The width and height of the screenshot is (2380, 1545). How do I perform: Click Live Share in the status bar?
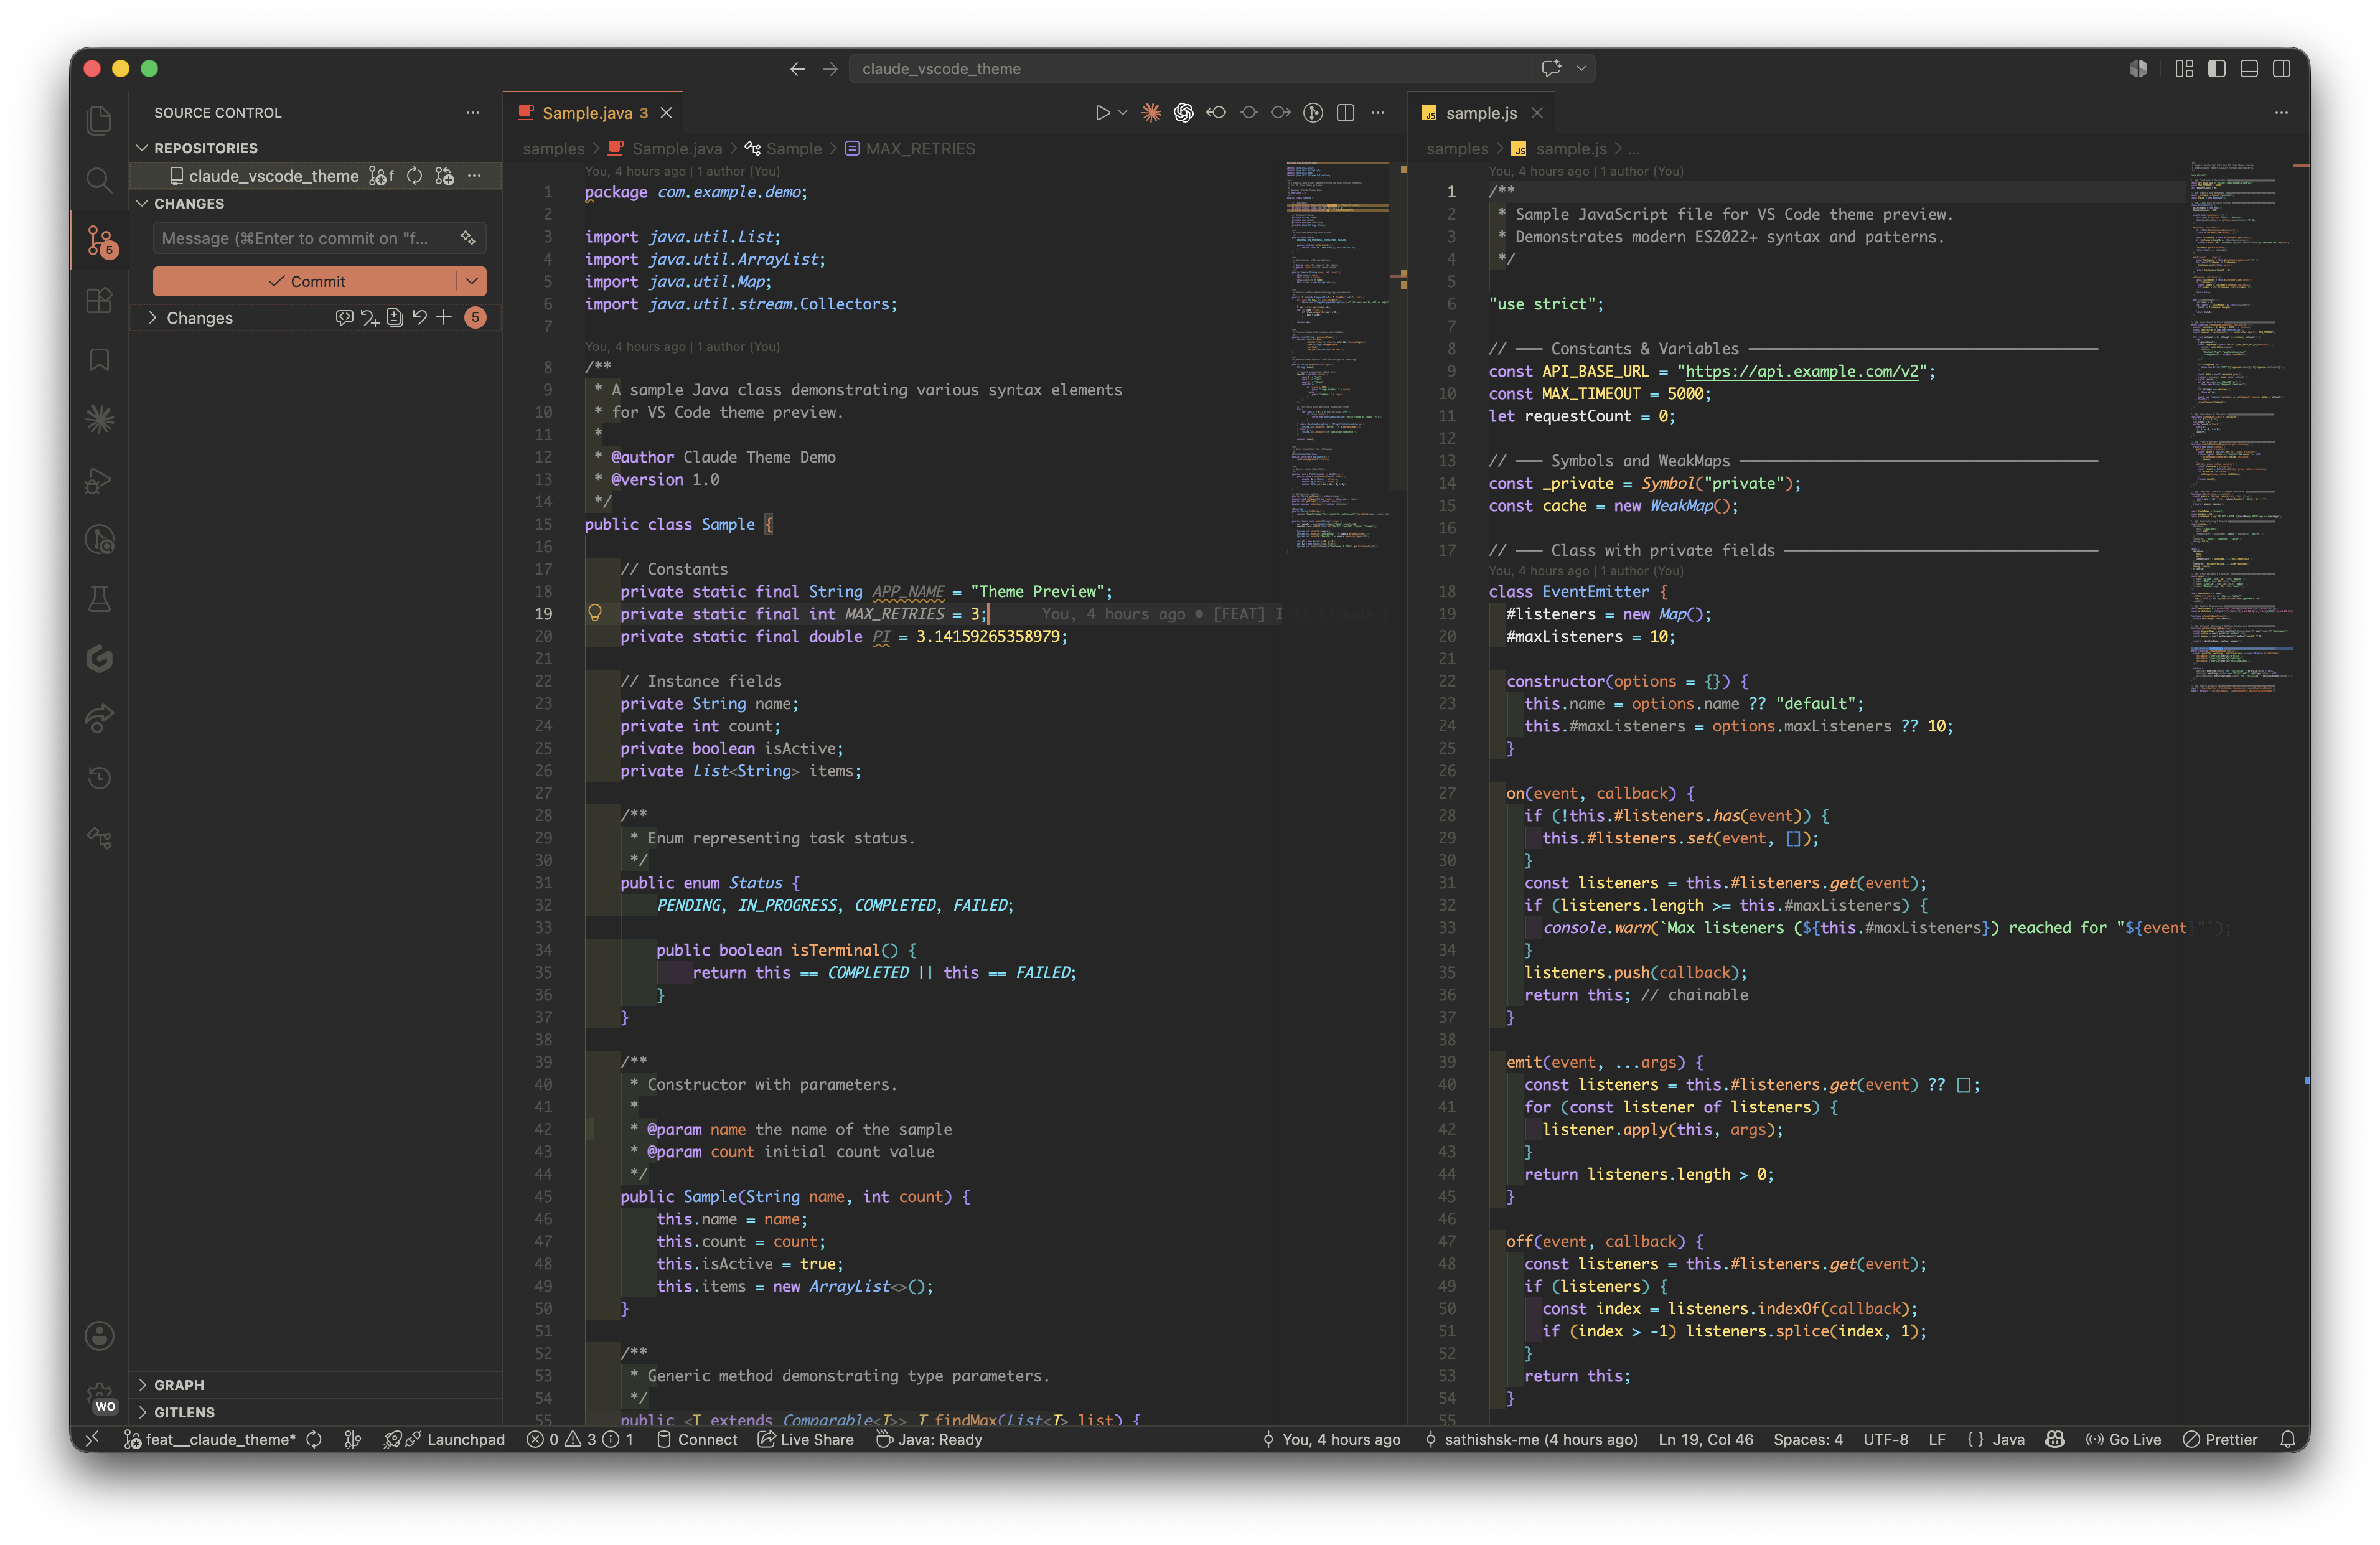806,1439
